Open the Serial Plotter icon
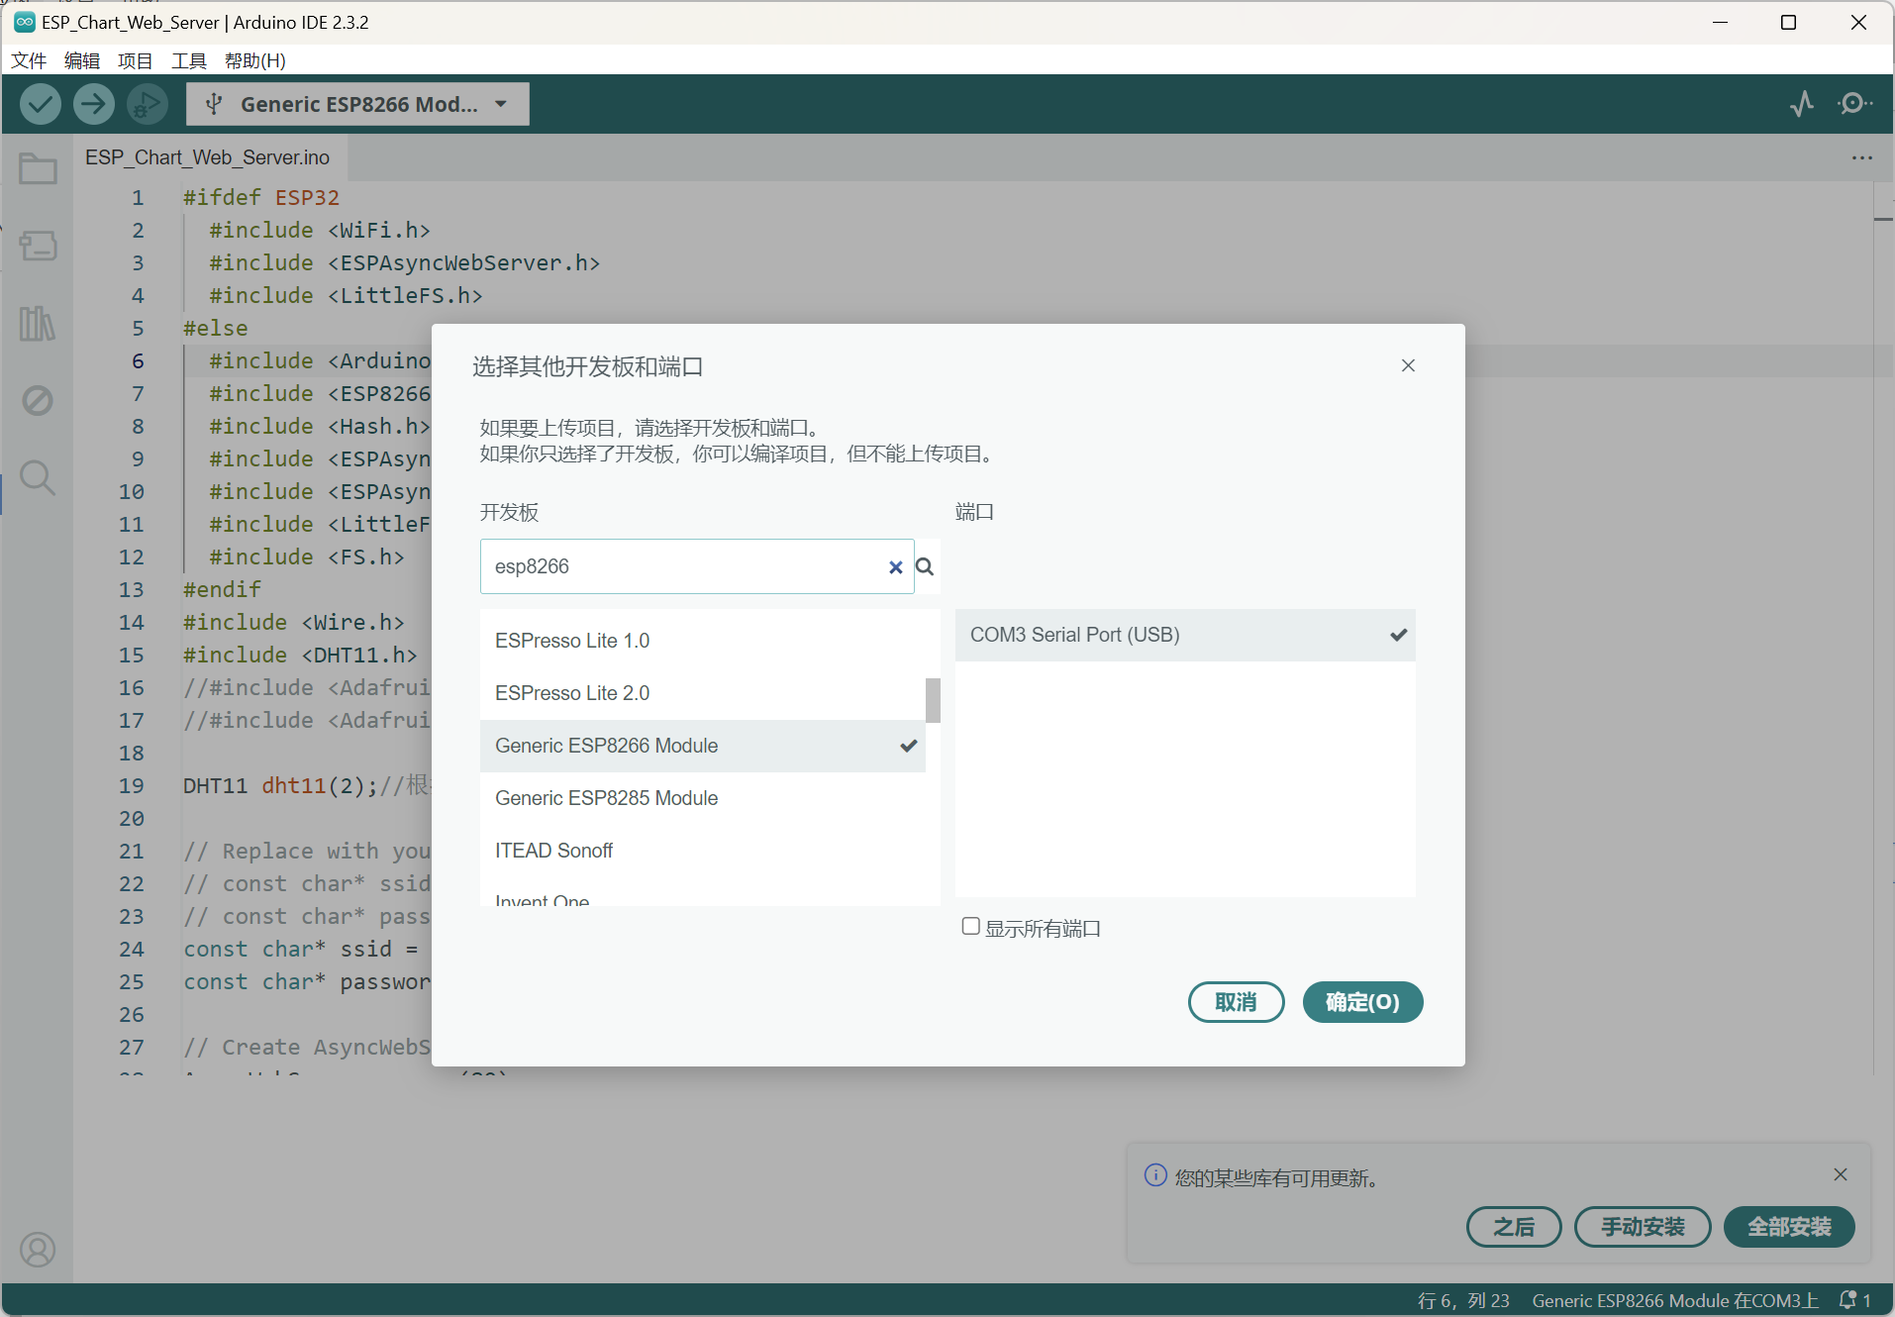This screenshot has width=1895, height=1317. [1802, 104]
